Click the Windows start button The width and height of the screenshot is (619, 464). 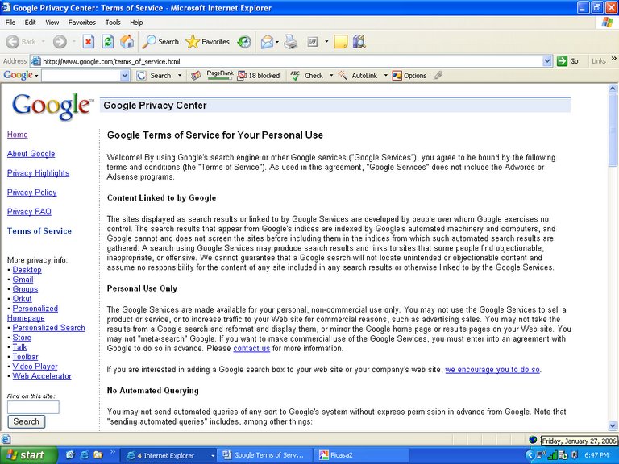(x=27, y=455)
